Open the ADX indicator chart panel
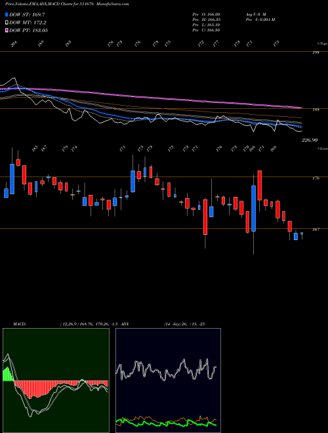 pyautogui.click(x=168, y=381)
